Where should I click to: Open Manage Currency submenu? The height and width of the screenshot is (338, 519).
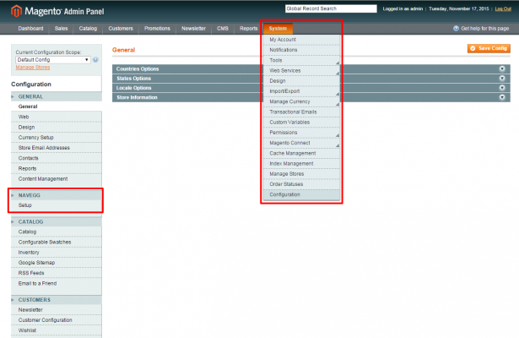pyautogui.click(x=301, y=101)
